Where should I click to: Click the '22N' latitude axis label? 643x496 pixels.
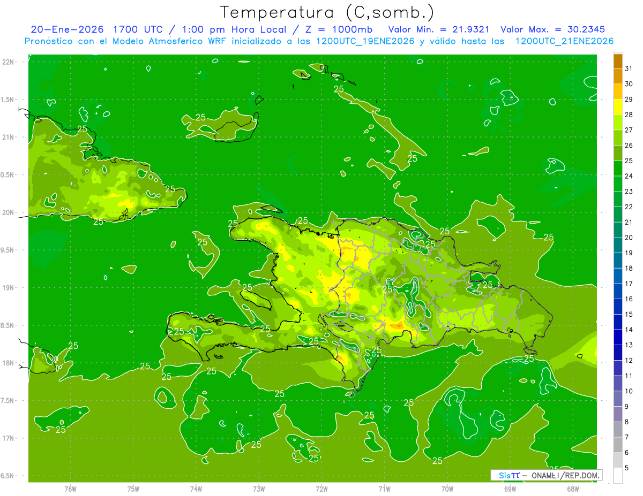tap(8, 62)
